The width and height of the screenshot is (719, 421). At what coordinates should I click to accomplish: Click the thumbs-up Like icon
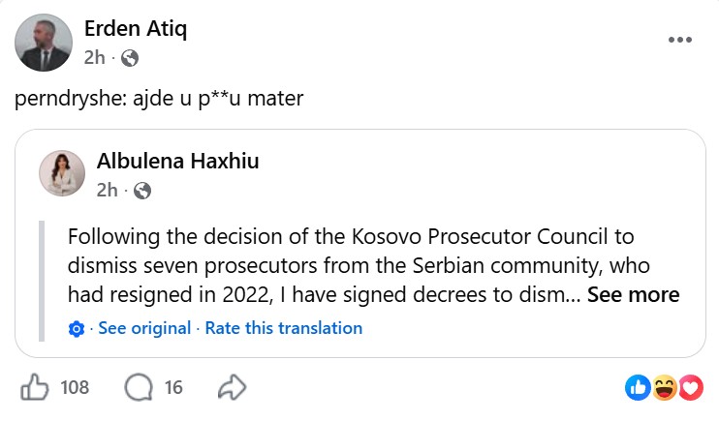coord(34,387)
